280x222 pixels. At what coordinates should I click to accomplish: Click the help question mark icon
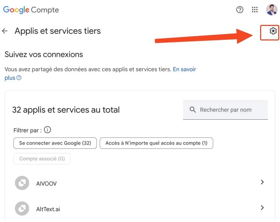coord(239,10)
